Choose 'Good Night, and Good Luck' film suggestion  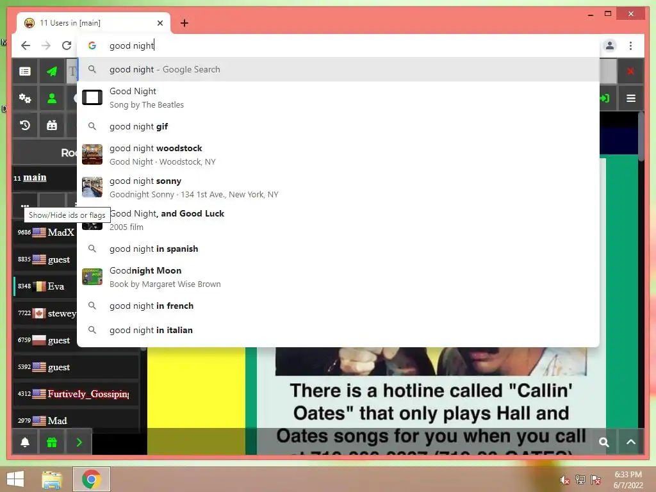[338, 220]
